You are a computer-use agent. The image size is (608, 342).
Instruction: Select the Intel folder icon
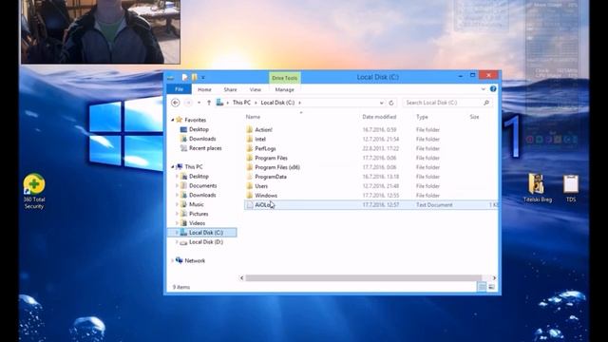[x=250, y=139]
